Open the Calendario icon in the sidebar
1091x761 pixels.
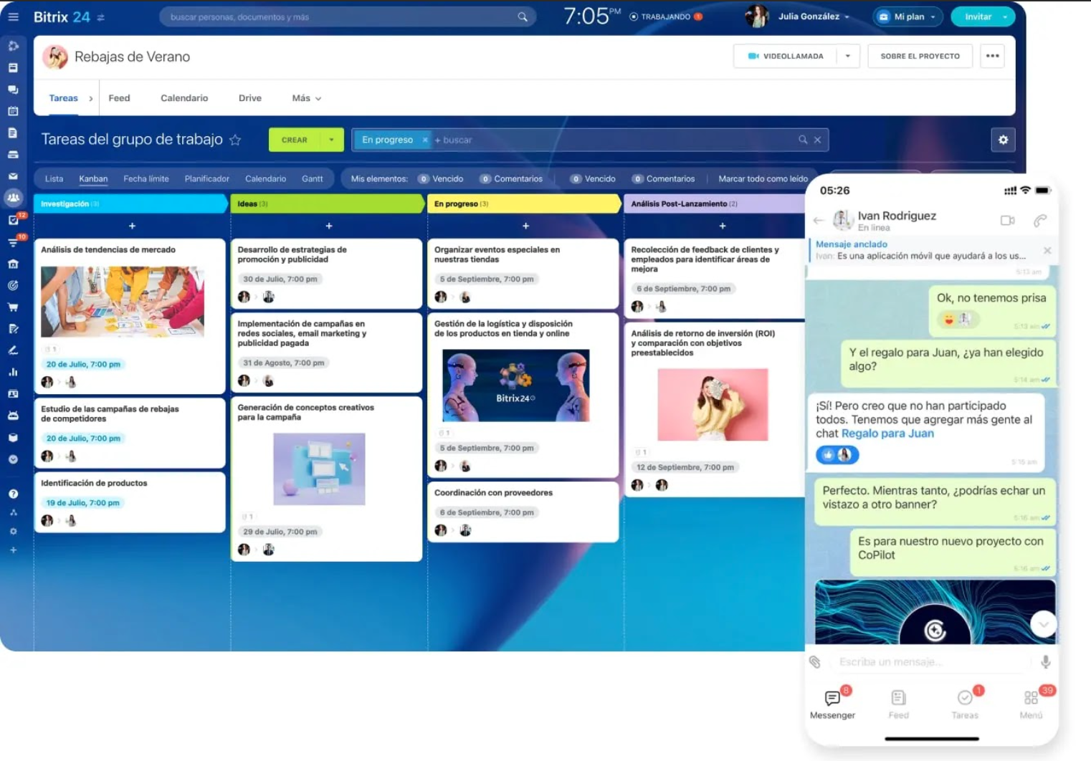coord(13,110)
